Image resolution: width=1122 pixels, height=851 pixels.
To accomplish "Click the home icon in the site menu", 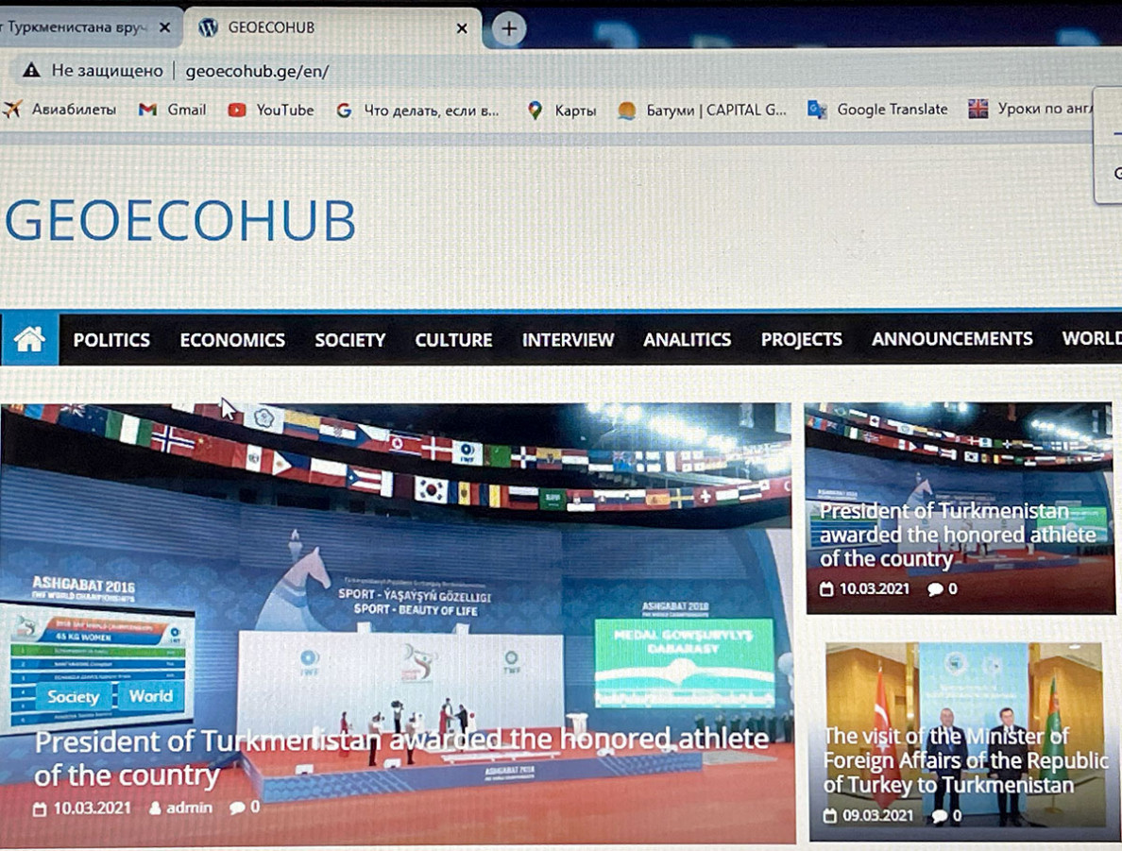I will pyautogui.click(x=30, y=338).
